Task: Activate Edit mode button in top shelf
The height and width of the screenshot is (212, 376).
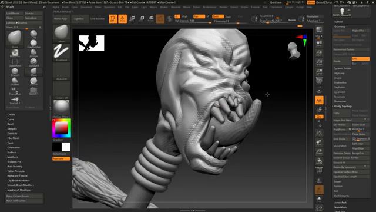Action: coord(113,19)
